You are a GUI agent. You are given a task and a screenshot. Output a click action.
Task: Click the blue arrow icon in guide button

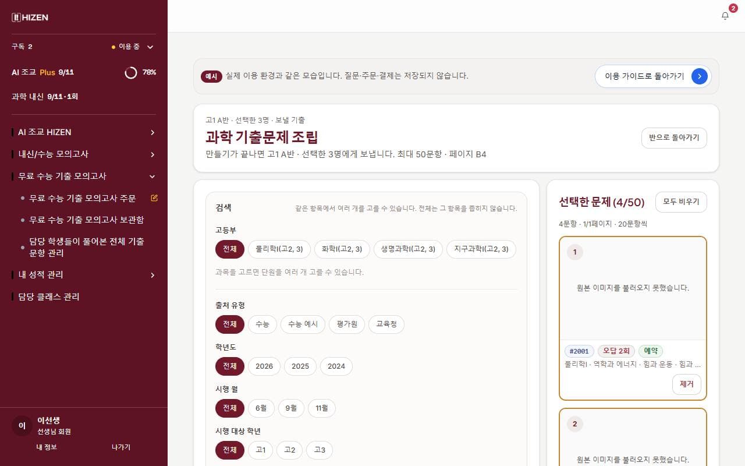[700, 76]
